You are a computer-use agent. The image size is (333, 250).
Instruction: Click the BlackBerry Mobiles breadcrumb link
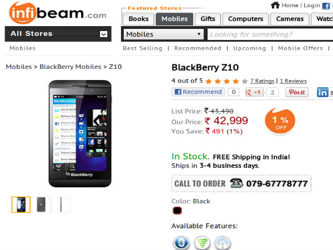(72, 67)
